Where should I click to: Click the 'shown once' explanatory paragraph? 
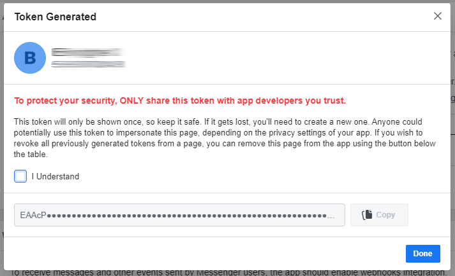[225, 138]
